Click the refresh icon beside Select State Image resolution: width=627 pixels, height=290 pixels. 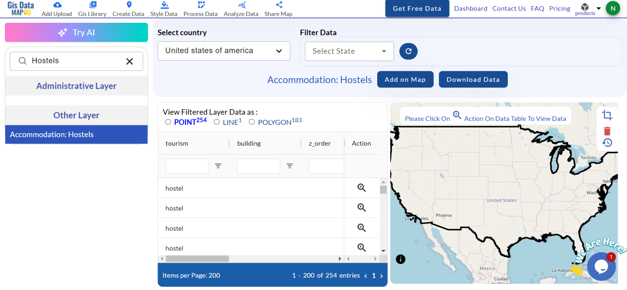[x=408, y=51]
